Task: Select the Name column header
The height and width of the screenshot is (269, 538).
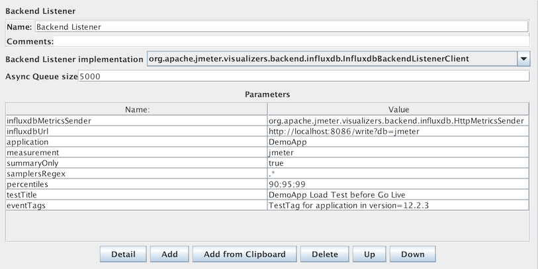Action: click(x=137, y=109)
